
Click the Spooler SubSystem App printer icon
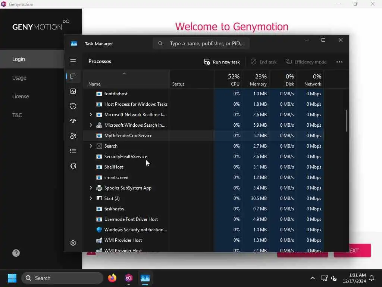pyautogui.click(x=99, y=188)
